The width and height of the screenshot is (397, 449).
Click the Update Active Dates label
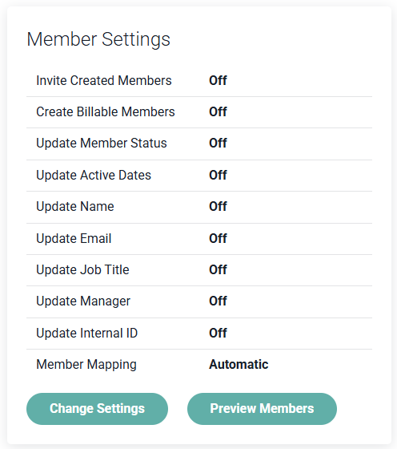coord(94,175)
